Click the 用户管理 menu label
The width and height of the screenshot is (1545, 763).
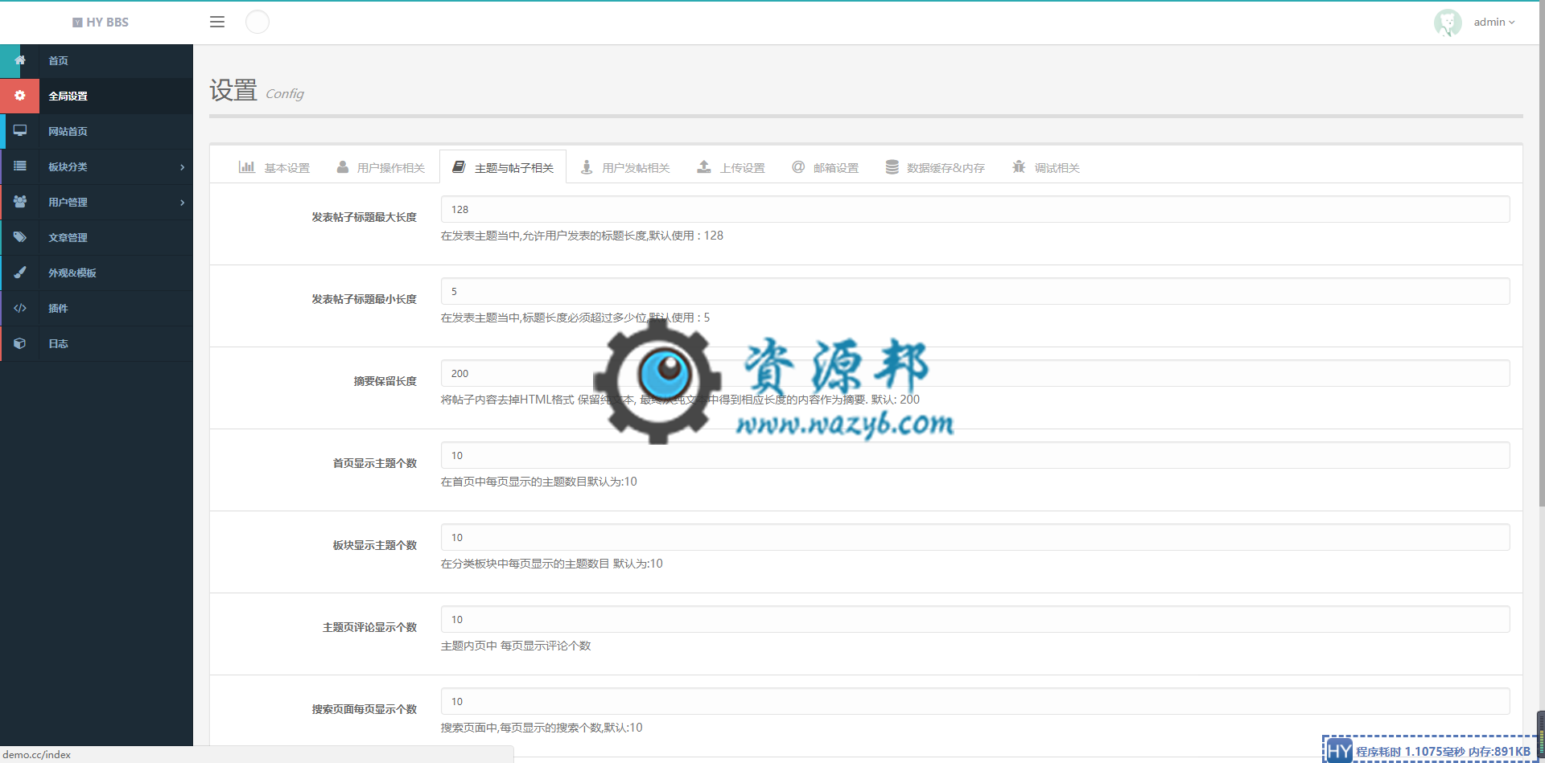click(x=68, y=203)
